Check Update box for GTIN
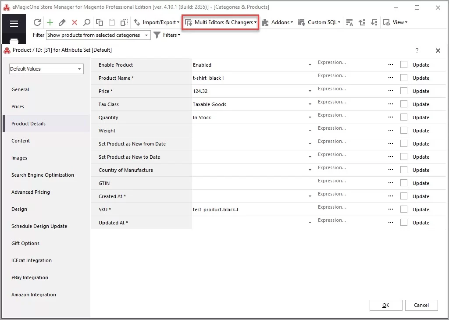The image size is (449, 320). click(x=404, y=183)
